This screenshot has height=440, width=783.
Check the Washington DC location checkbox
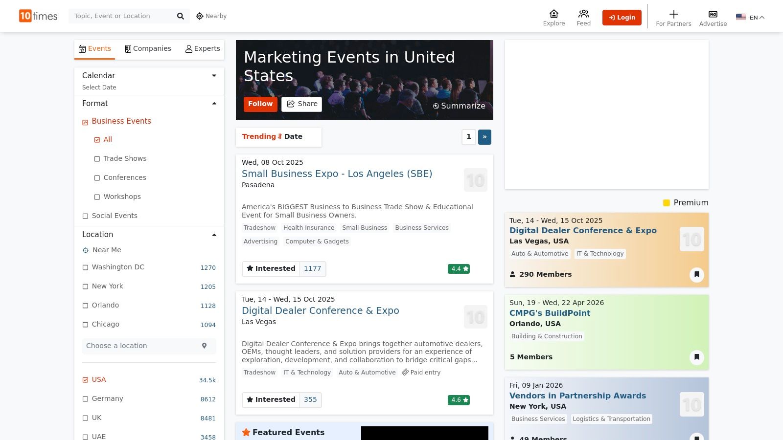[x=85, y=267]
